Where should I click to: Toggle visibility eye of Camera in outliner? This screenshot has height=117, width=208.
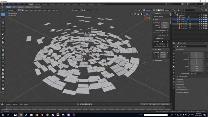tap(199, 17)
